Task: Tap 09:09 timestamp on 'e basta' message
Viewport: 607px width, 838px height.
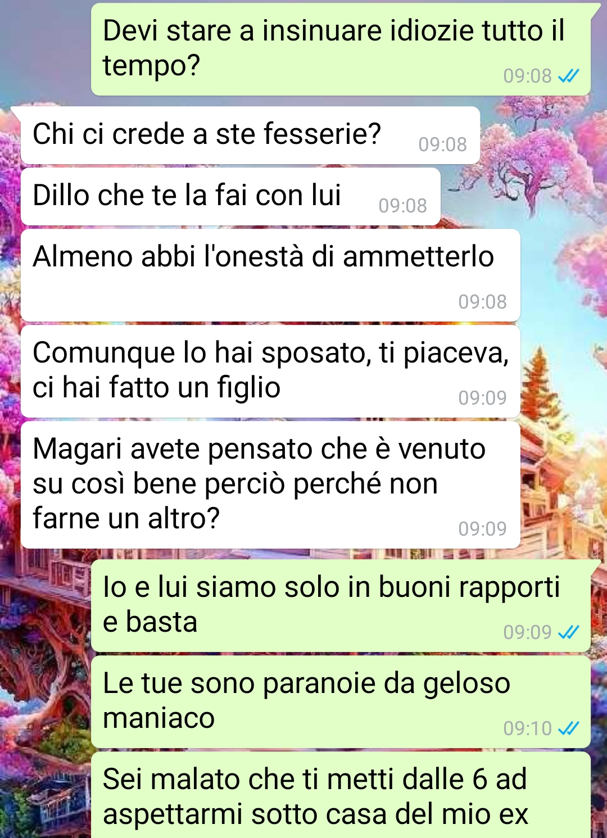Action: pyautogui.click(x=528, y=632)
